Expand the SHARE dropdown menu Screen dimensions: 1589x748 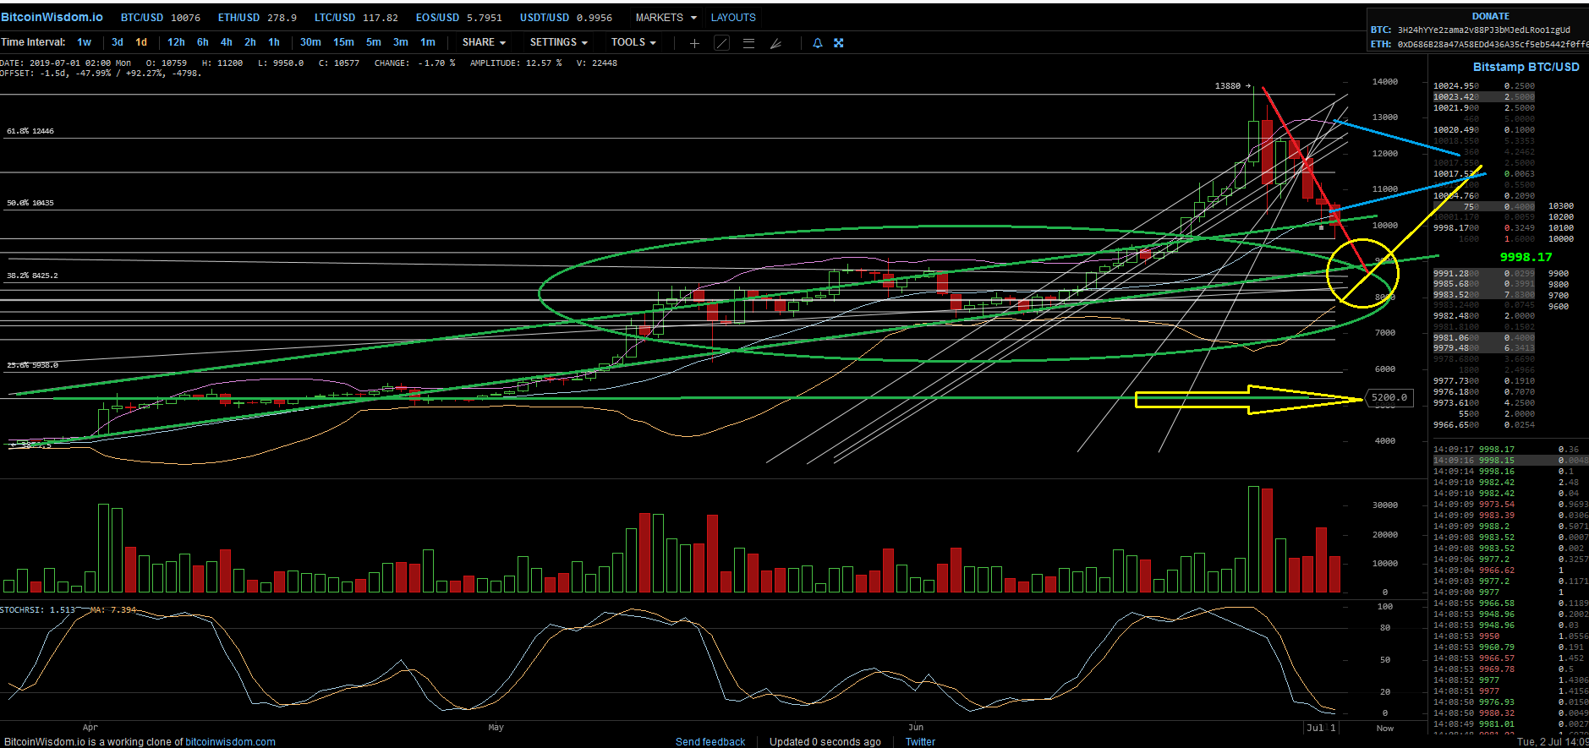coord(484,42)
